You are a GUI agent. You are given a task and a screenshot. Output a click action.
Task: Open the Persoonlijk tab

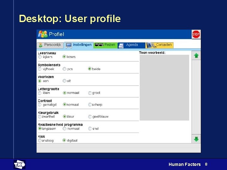[x=50, y=45]
